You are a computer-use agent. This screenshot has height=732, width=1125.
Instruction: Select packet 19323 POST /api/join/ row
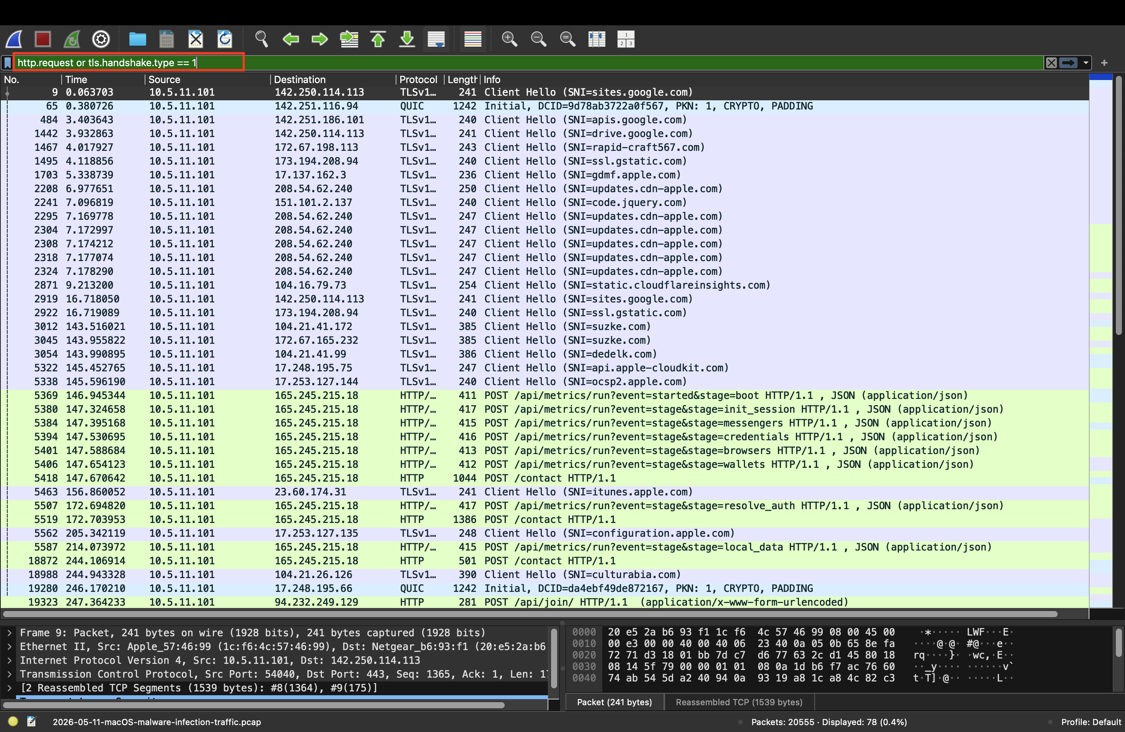point(545,603)
